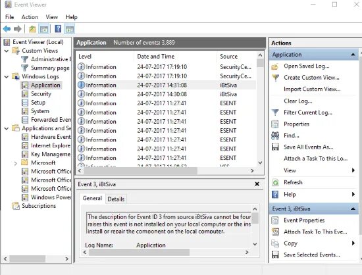Image resolution: width=362 pixels, height=275 pixels.
Task: Click the Save Selected Events floppy icon
Action: pos(275,255)
